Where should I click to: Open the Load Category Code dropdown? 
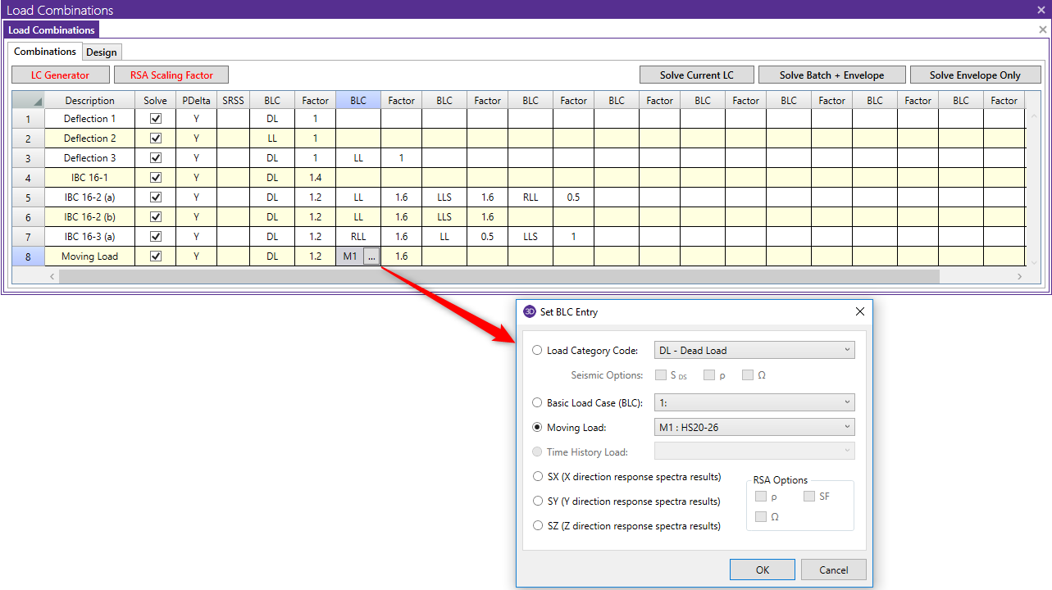(x=754, y=350)
